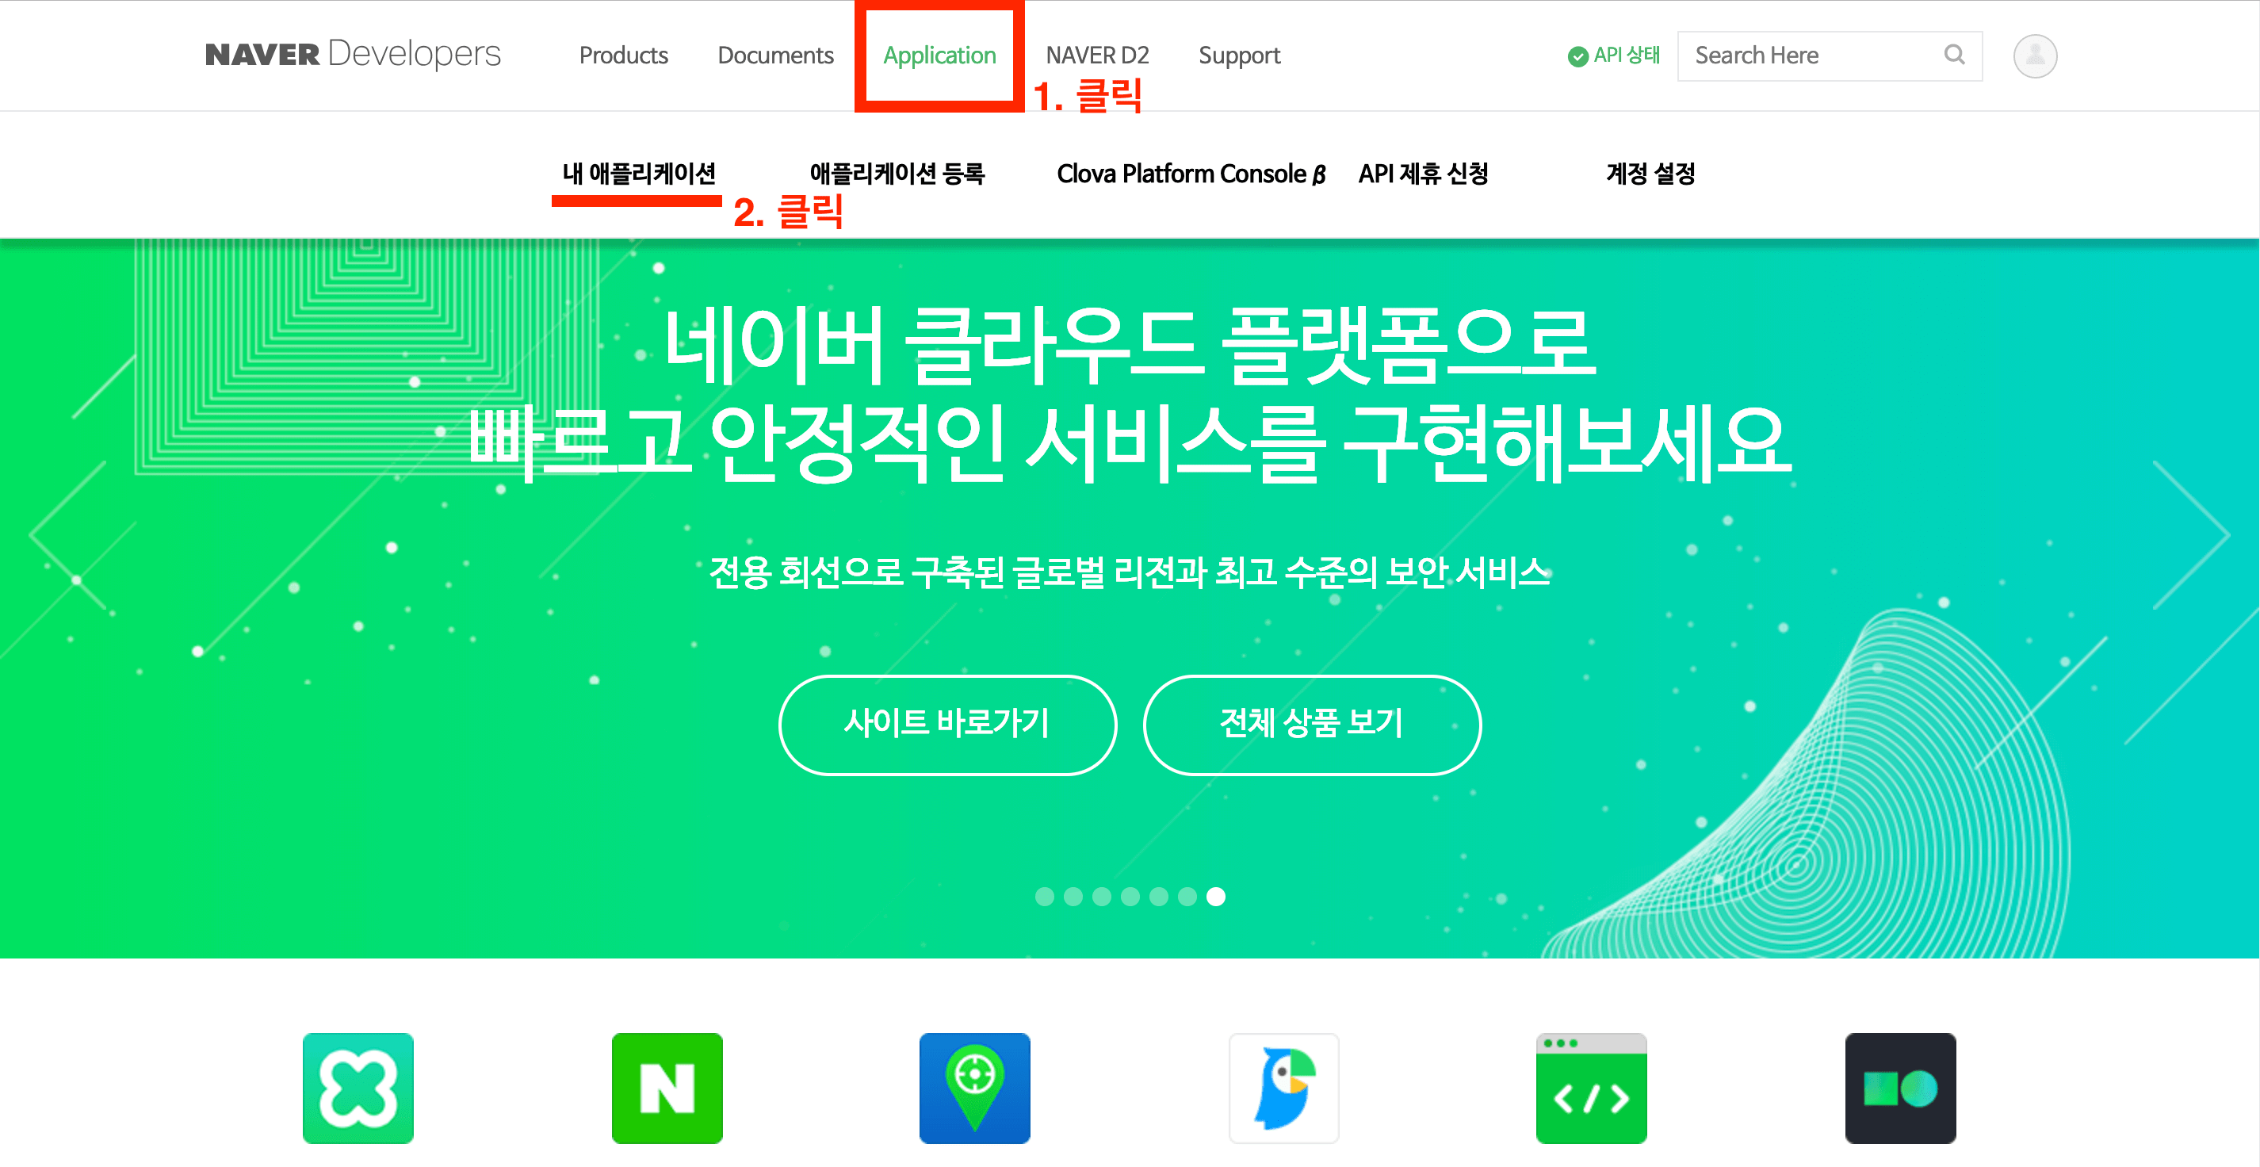The height and width of the screenshot is (1167, 2260).
Task: Open the Products menu
Action: click(x=623, y=55)
